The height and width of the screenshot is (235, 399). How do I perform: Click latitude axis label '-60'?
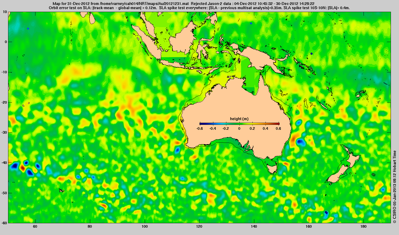pos(4,223)
